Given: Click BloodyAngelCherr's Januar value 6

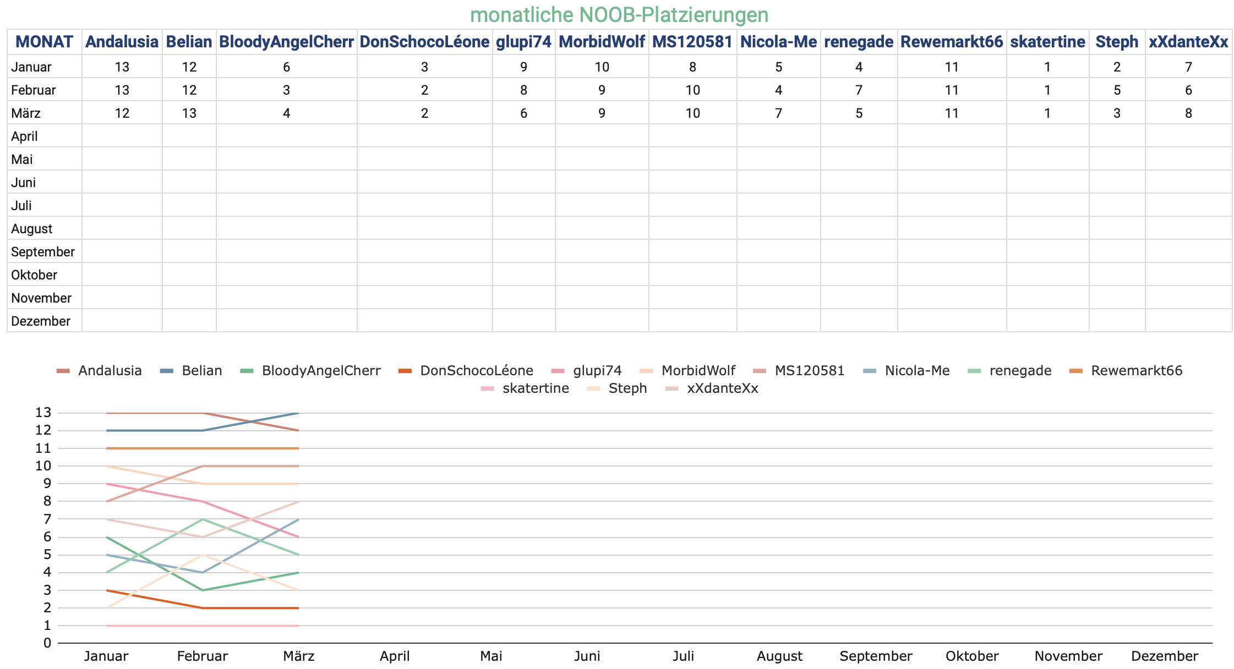Looking at the screenshot, I should 287,67.
